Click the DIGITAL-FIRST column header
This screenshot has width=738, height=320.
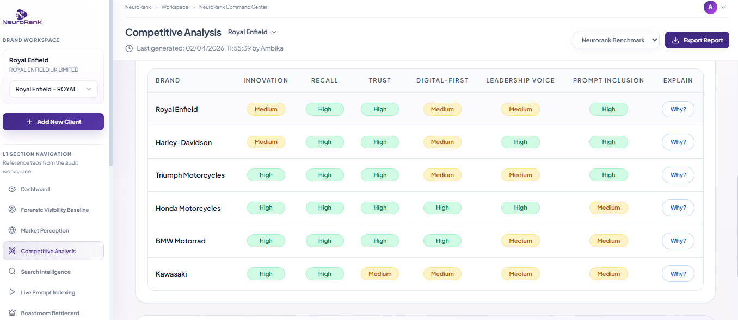442,80
